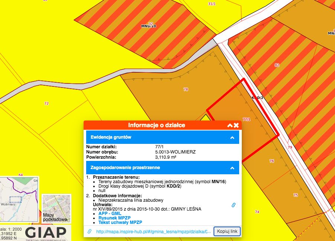
Task: Select parcel 76 on the map
Action: pos(272,161)
